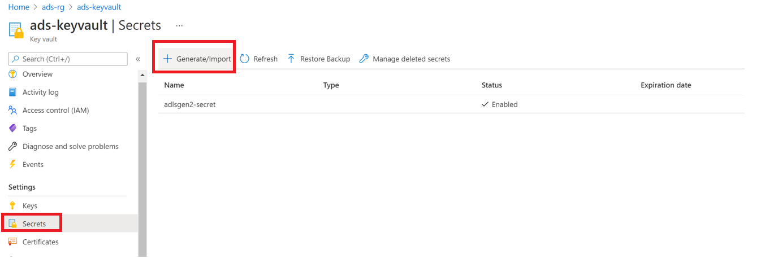Open the Keys settings menu item
This screenshot has height=272, width=765.
tap(29, 206)
